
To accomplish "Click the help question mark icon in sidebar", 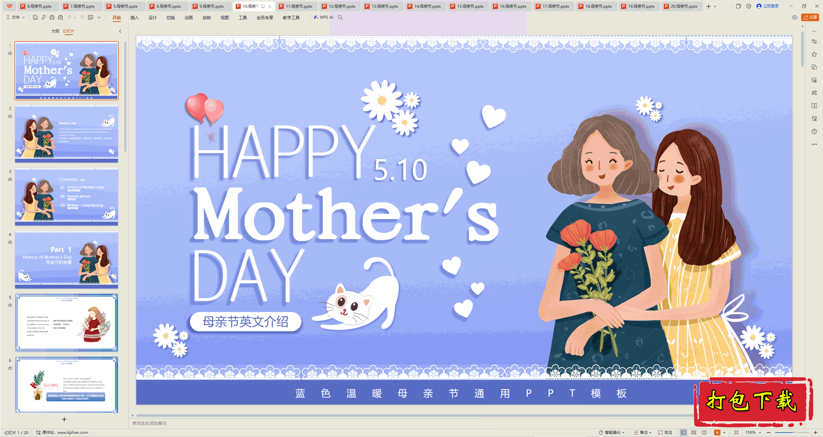I will click(814, 131).
